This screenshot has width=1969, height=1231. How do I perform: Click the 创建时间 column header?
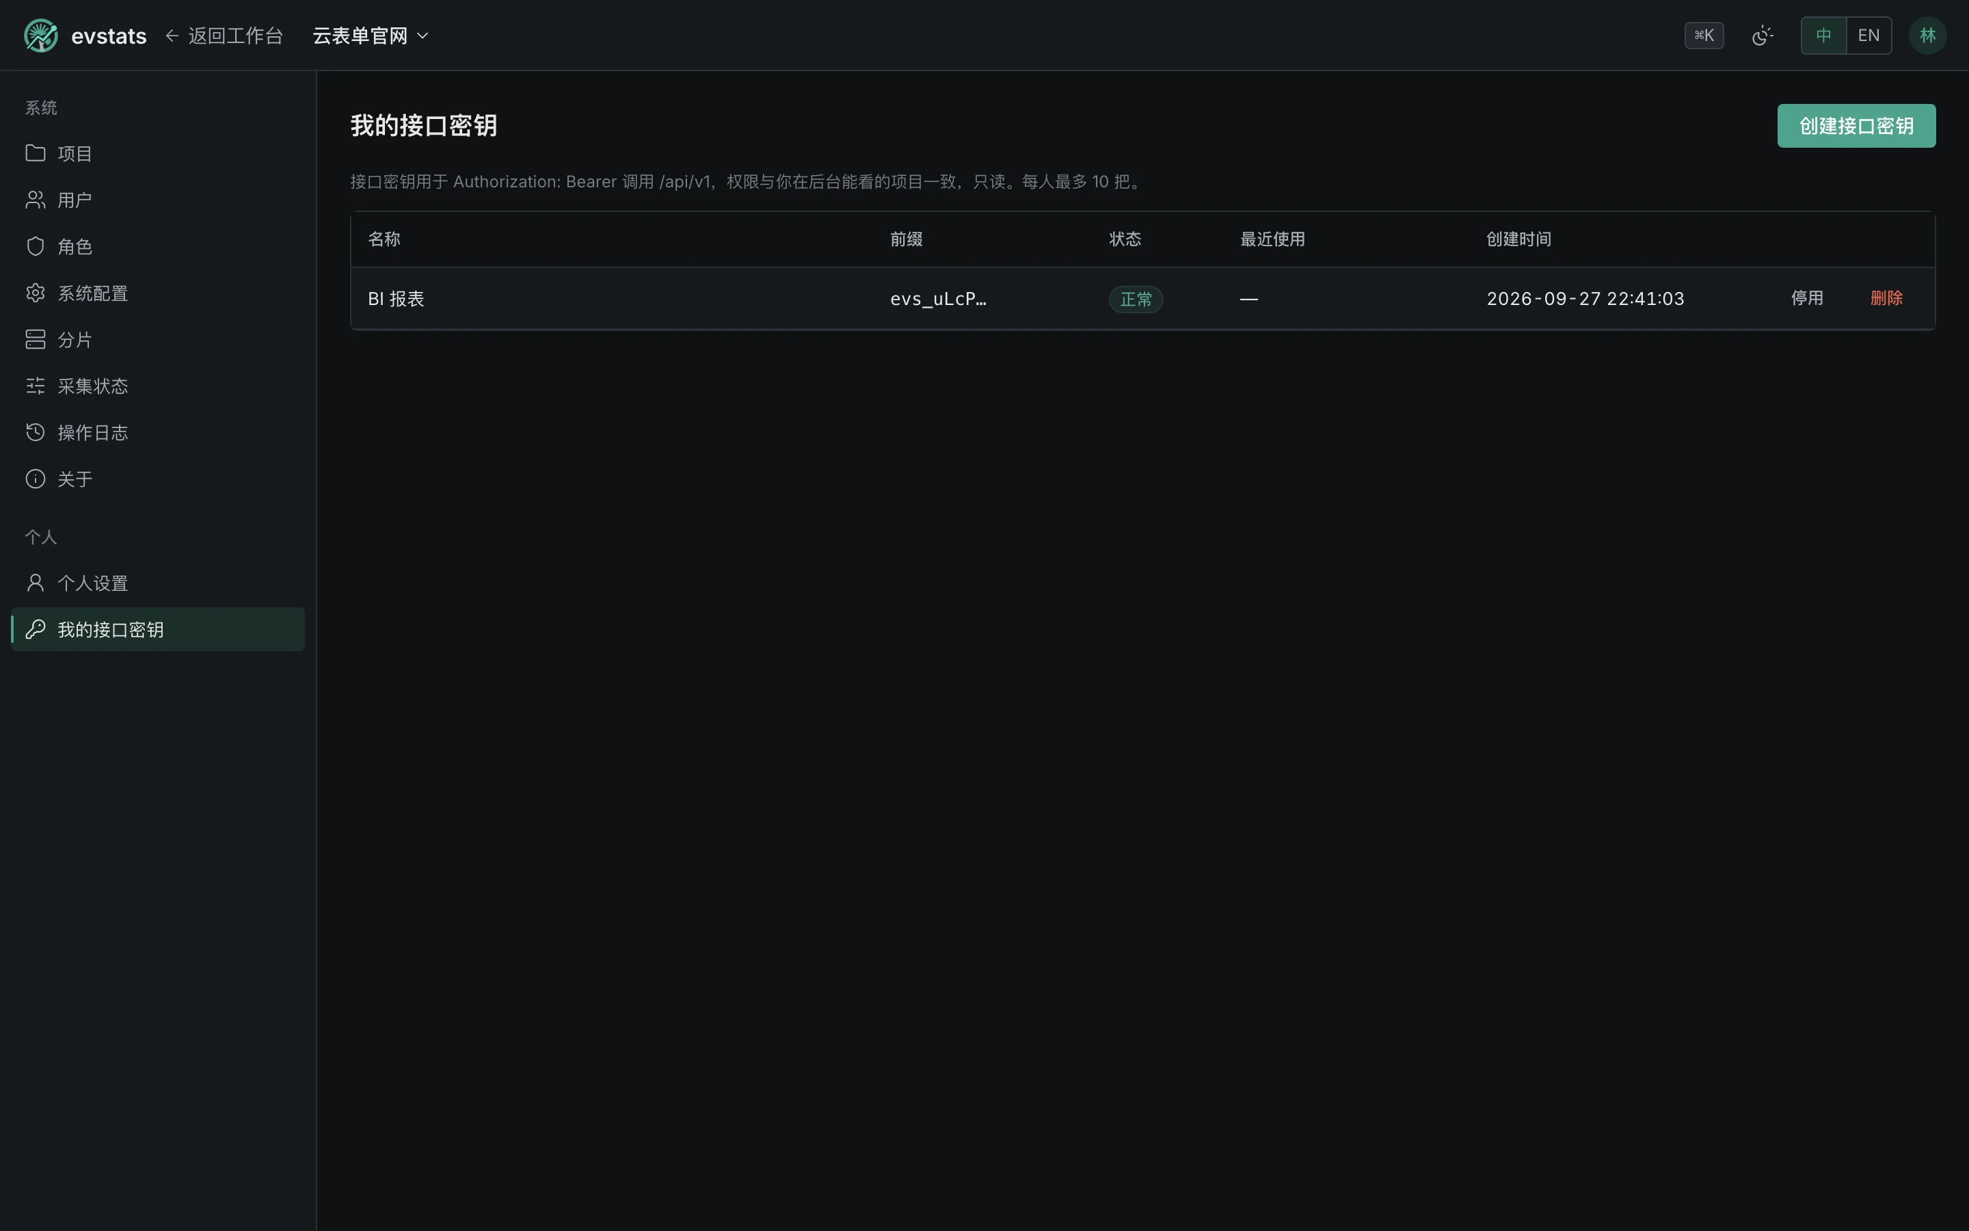[x=1518, y=239]
